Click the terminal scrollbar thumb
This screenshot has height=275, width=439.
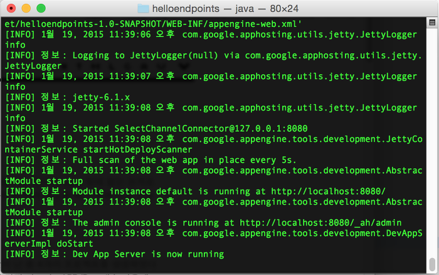click(x=432, y=264)
